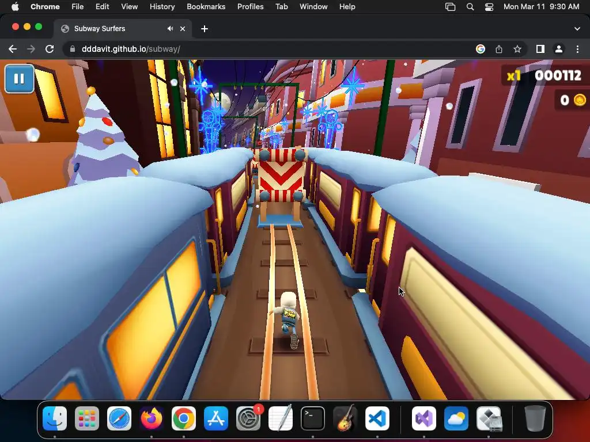The height and width of the screenshot is (442, 590).
Task: Click the running character on the track
Action: 288,320
